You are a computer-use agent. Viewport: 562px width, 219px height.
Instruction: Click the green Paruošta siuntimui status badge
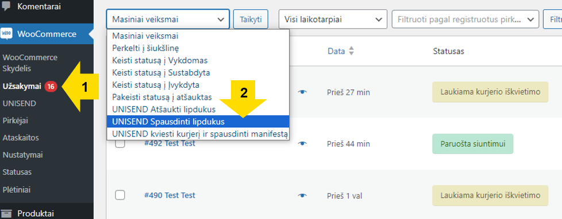[473, 144]
